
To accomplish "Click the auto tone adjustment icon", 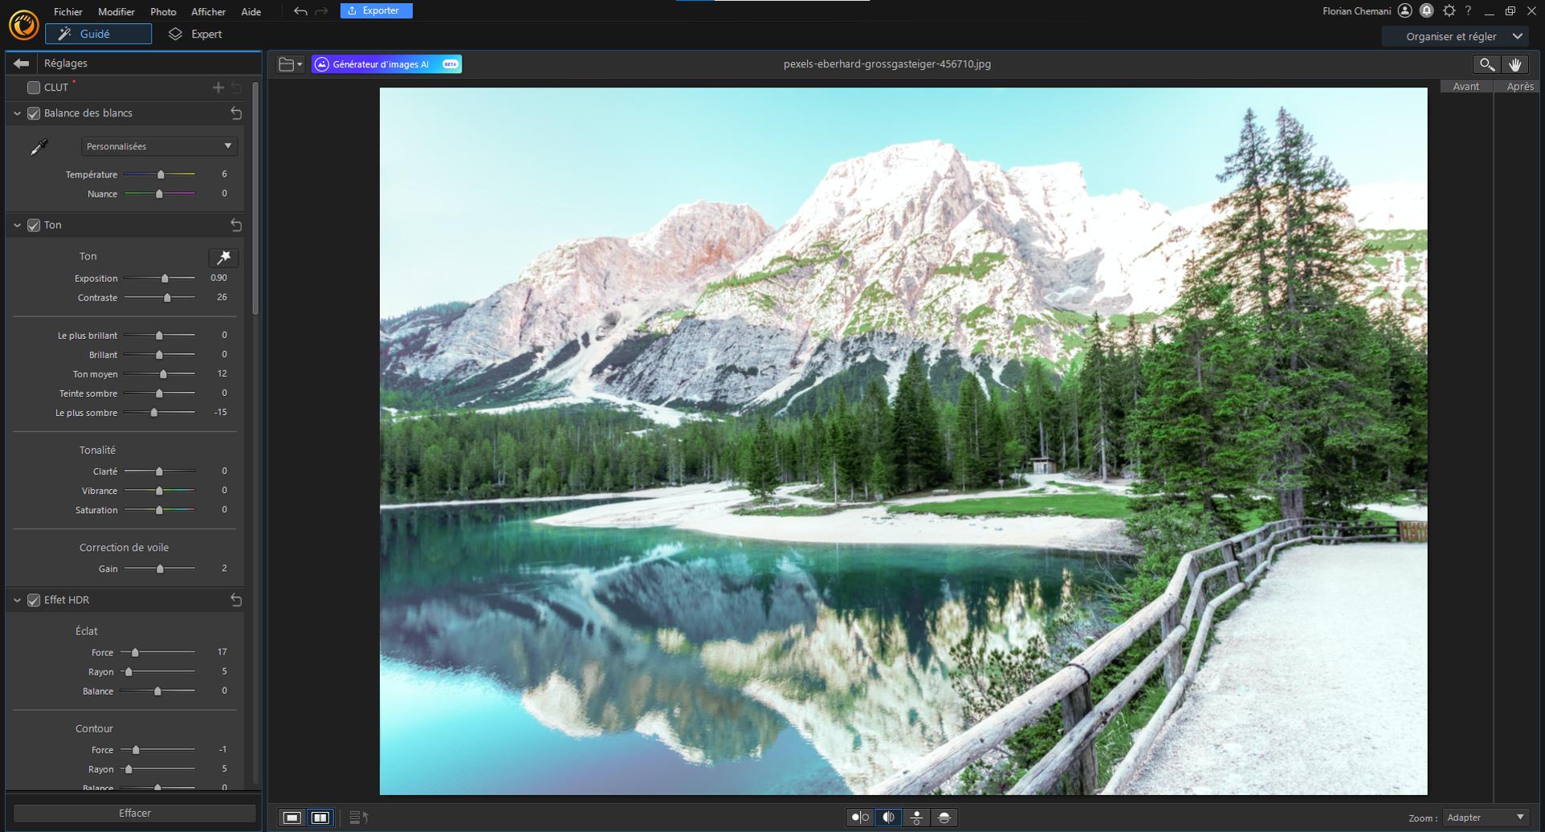I will click(223, 257).
